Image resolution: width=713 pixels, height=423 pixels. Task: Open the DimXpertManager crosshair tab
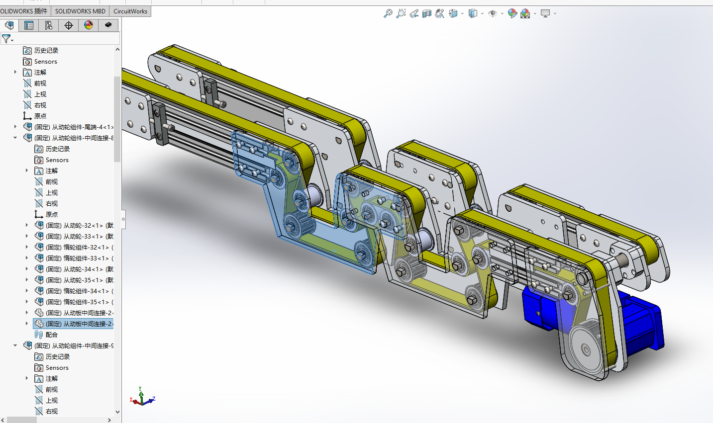69,25
